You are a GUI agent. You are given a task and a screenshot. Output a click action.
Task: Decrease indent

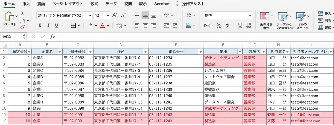tap(167, 25)
